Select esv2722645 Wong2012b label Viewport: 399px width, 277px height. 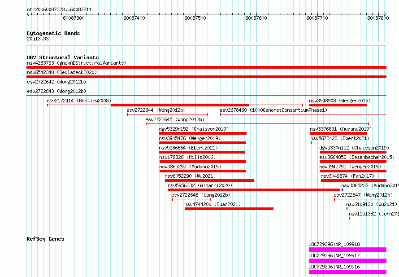click(x=175, y=119)
